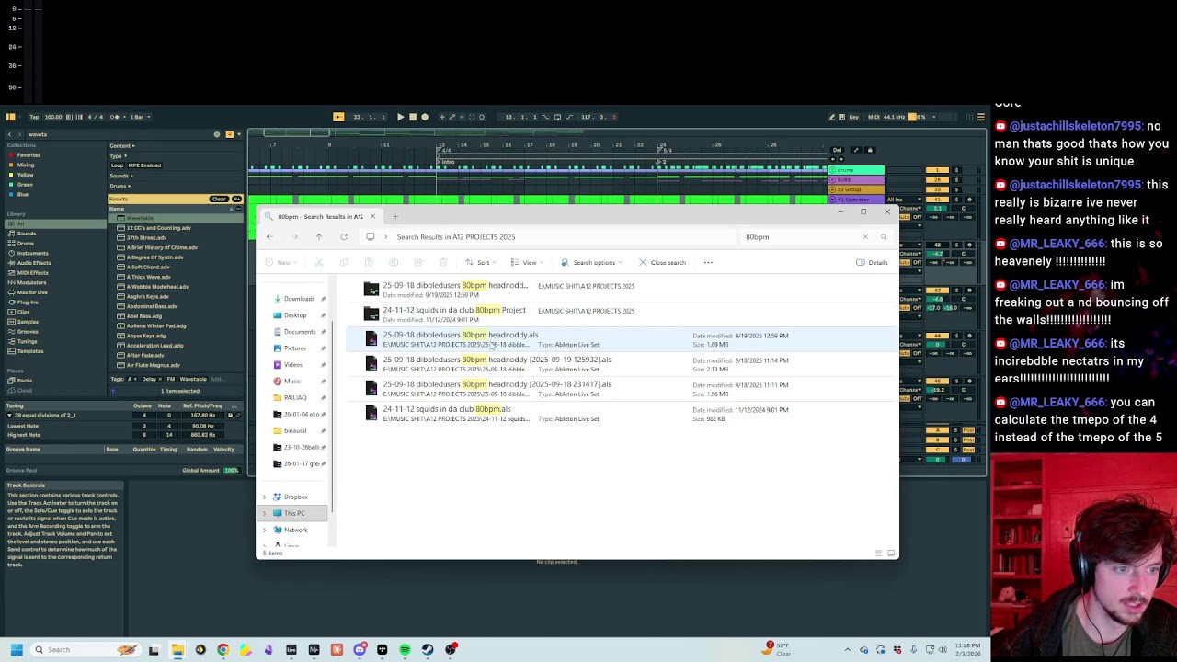This screenshot has height=662, width=1177.
Task: Toggle the MPE Enabled filter tag
Action: tap(144, 165)
